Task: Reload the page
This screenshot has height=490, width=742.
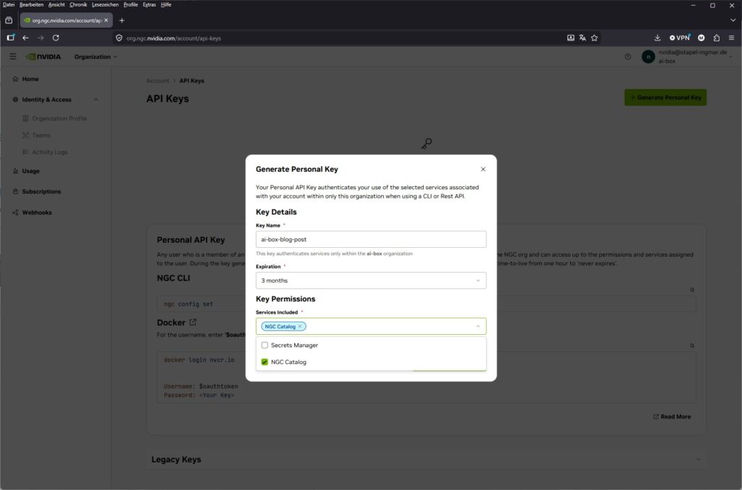Action: [56, 38]
